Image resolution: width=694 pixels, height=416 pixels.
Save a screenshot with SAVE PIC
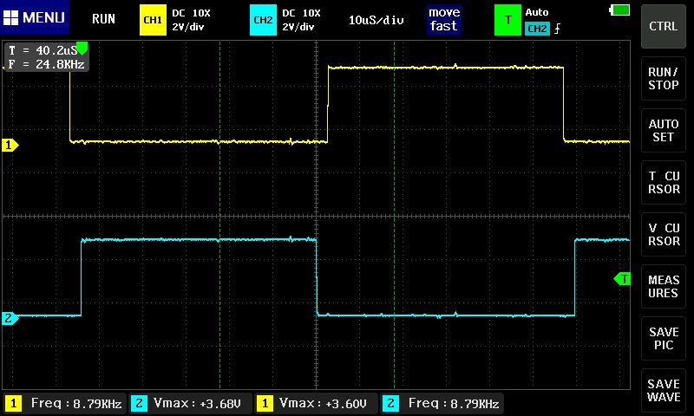click(664, 338)
